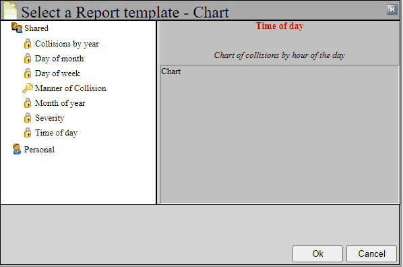The height and width of the screenshot is (267, 403).
Task: Click the description 'Chart of collisions by hour of the day'
Action: (280, 55)
